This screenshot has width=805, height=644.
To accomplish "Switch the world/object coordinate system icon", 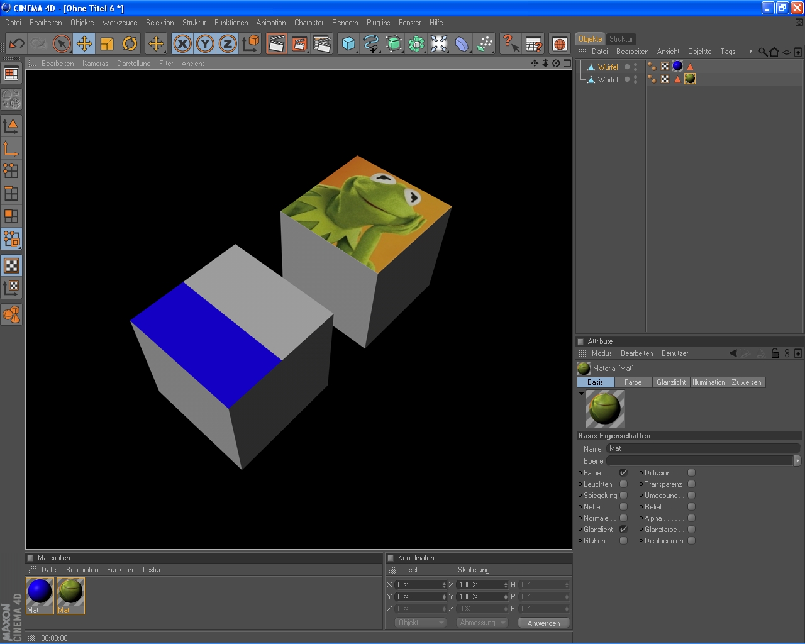I will click(250, 43).
